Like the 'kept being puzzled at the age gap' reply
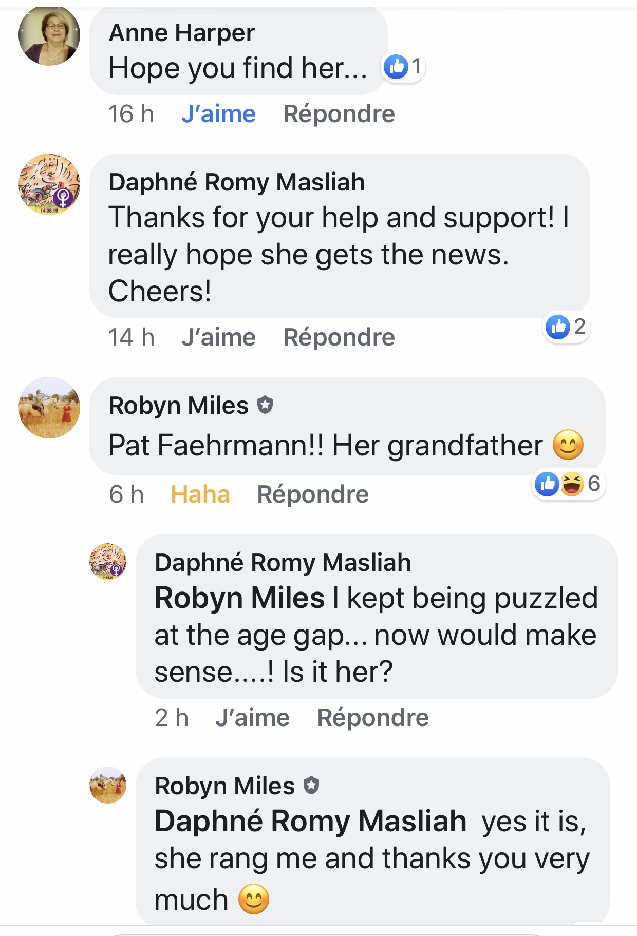Screen dimensions: 637x936 252,718
